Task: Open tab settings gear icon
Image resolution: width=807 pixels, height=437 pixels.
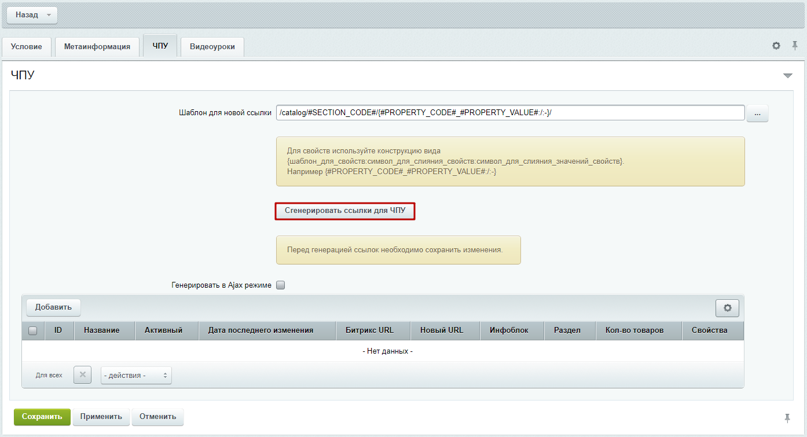Action: (x=776, y=46)
